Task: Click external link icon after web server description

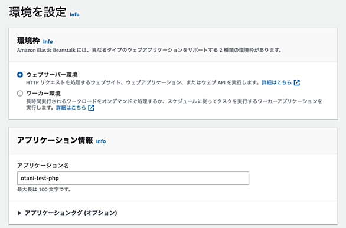Action: click(297, 82)
